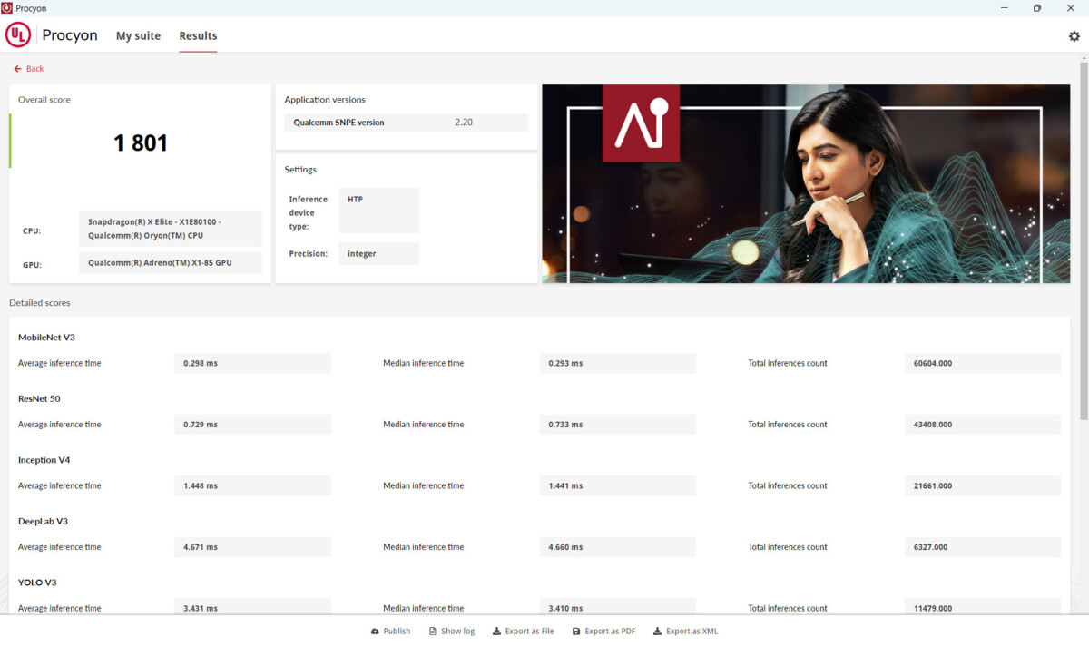This screenshot has height=647, width=1089.
Task: Click the UL Procyon logo
Action: 18,35
